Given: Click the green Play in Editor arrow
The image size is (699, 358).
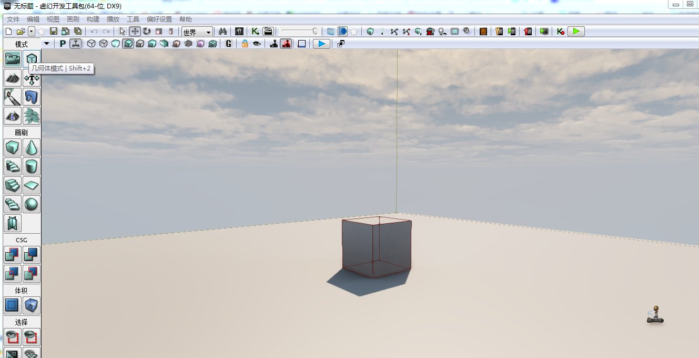Looking at the screenshot, I should [576, 32].
